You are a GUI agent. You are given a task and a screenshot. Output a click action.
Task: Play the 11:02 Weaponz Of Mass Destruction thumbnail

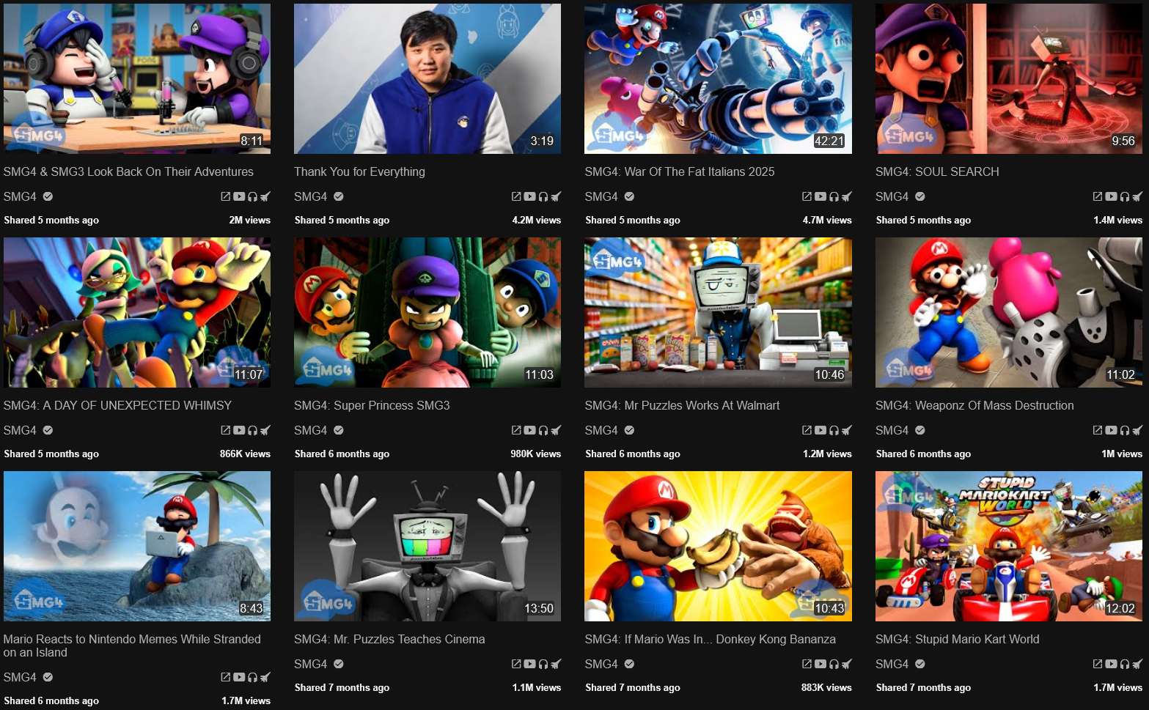tap(1009, 312)
